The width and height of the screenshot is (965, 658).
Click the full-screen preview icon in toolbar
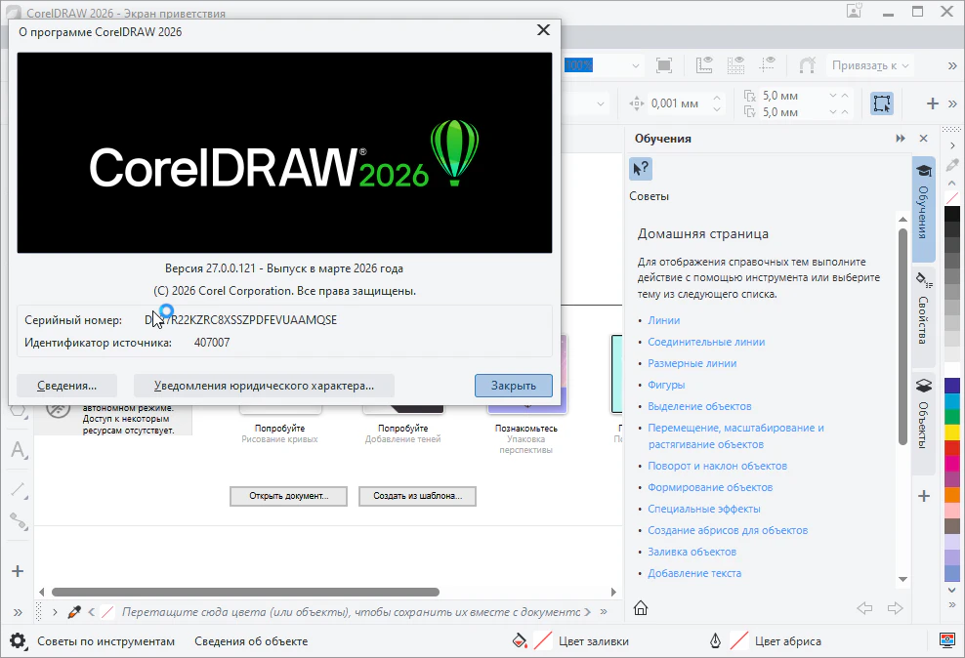pos(664,65)
